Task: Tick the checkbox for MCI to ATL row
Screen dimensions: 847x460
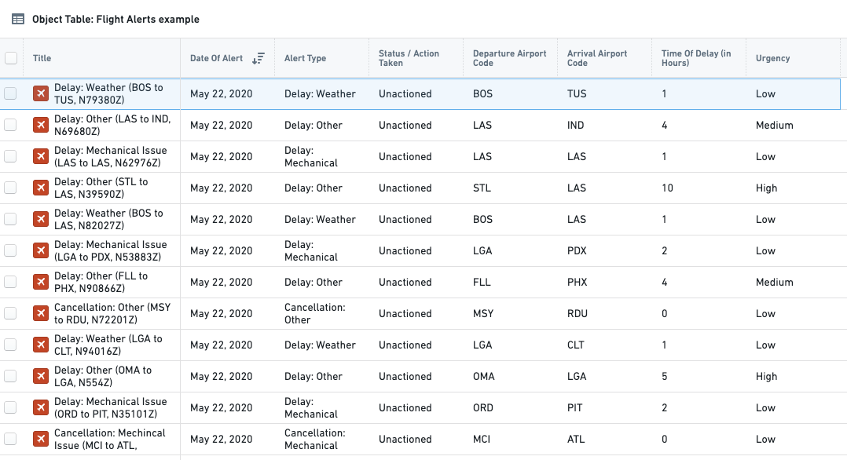Action: pyautogui.click(x=10, y=439)
